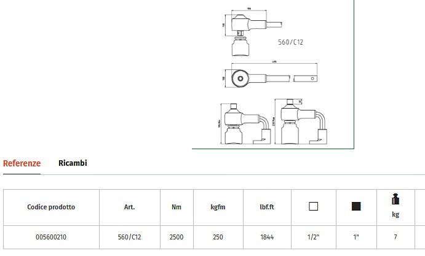Click the hollow square drive icon
Image resolution: width=425 pixels, height=256 pixels.
pos(313,207)
